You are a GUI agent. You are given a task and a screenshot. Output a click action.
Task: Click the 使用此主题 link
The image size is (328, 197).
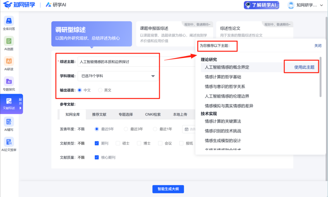(x=304, y=67)
